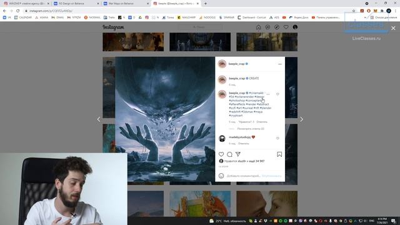The height and width of the screenshot is (225, 400).
Task: Open the post options three-dot menu
Action: [280, 64]
